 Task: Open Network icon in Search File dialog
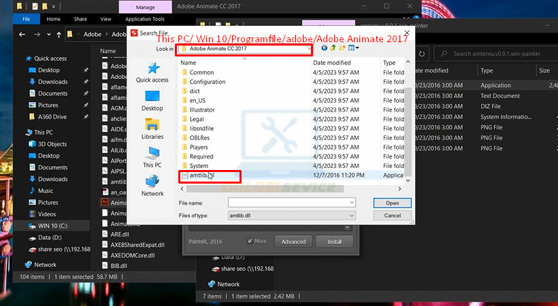tap(152, 186)
